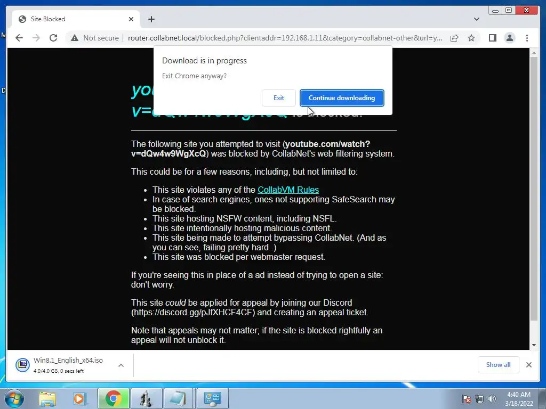Open the volume speaker tray icon
The image size is (546, 409).
click(x=492, y=398)
